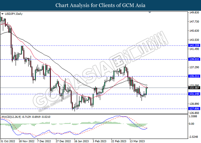Click the 145.630 price axis value
201x143 pixels.
[194, 31]
